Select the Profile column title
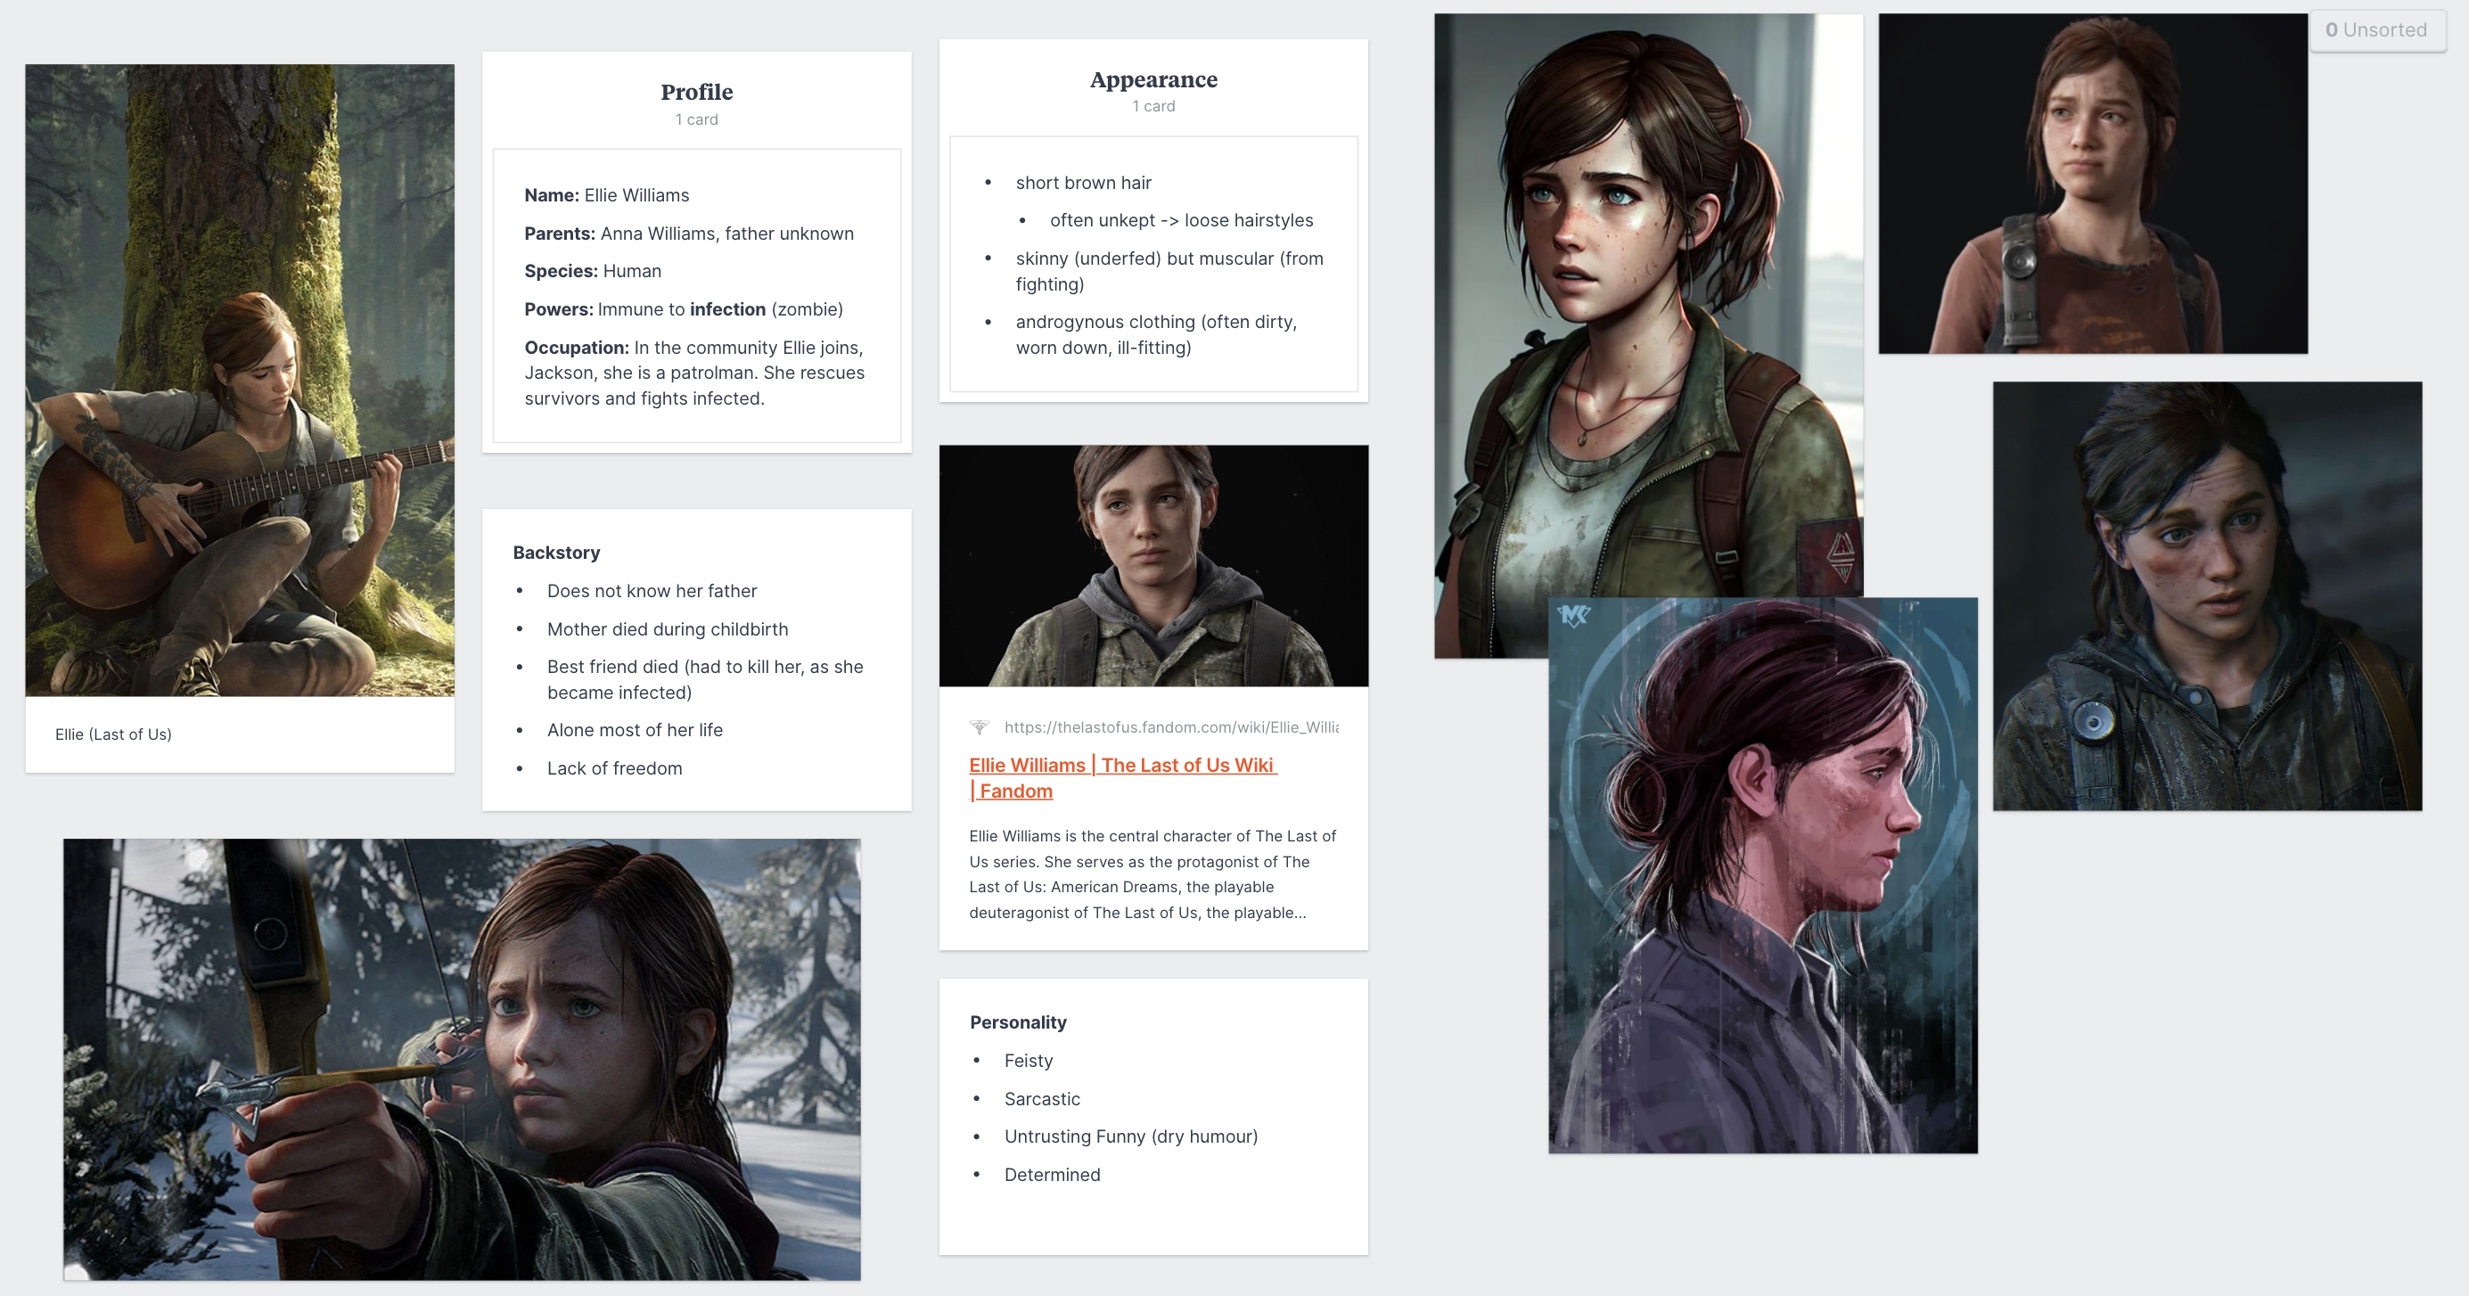Viewport: 2469px width, 1296px height. point(696,92)
